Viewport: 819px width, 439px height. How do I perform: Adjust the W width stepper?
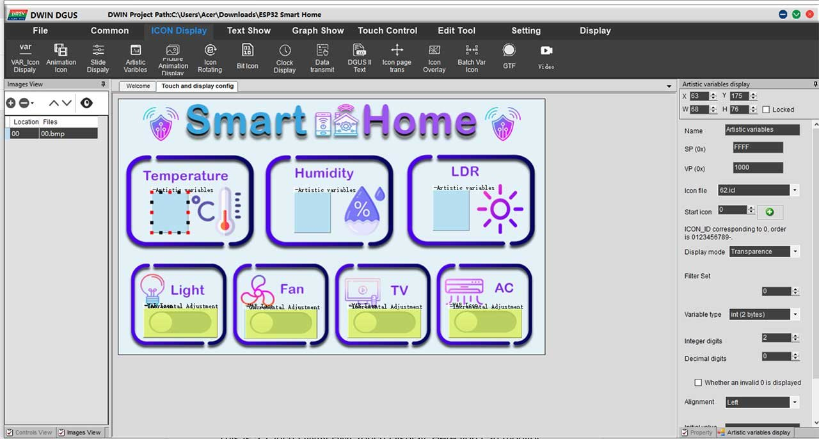(x=713, y=109)
